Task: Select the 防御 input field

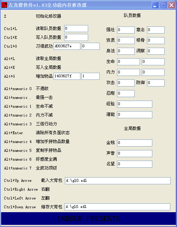Action: [x=156, y=83]
